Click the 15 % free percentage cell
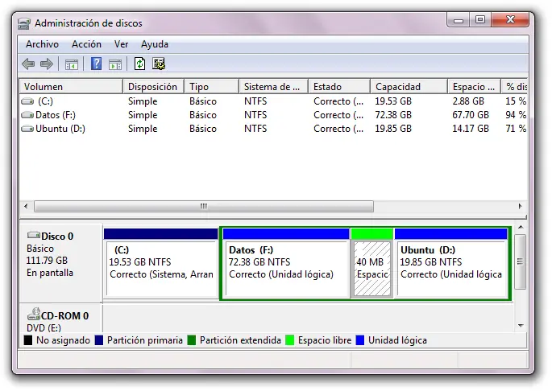 coord(516,101)
